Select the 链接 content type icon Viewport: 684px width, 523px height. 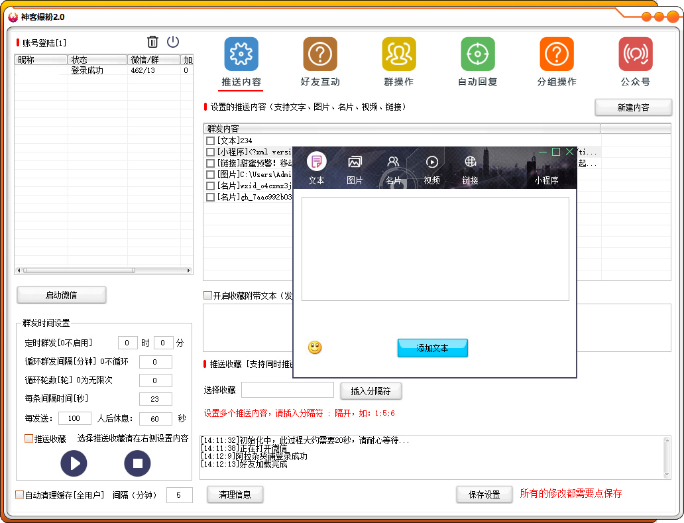tap(471, 162)
